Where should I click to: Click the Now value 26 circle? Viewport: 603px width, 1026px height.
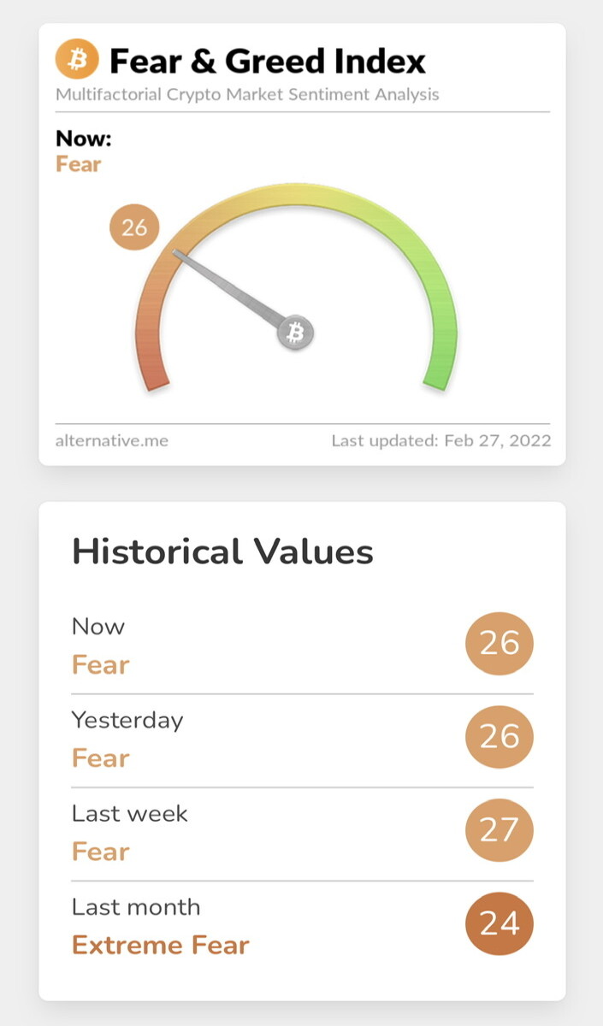(x=500, y=643)
